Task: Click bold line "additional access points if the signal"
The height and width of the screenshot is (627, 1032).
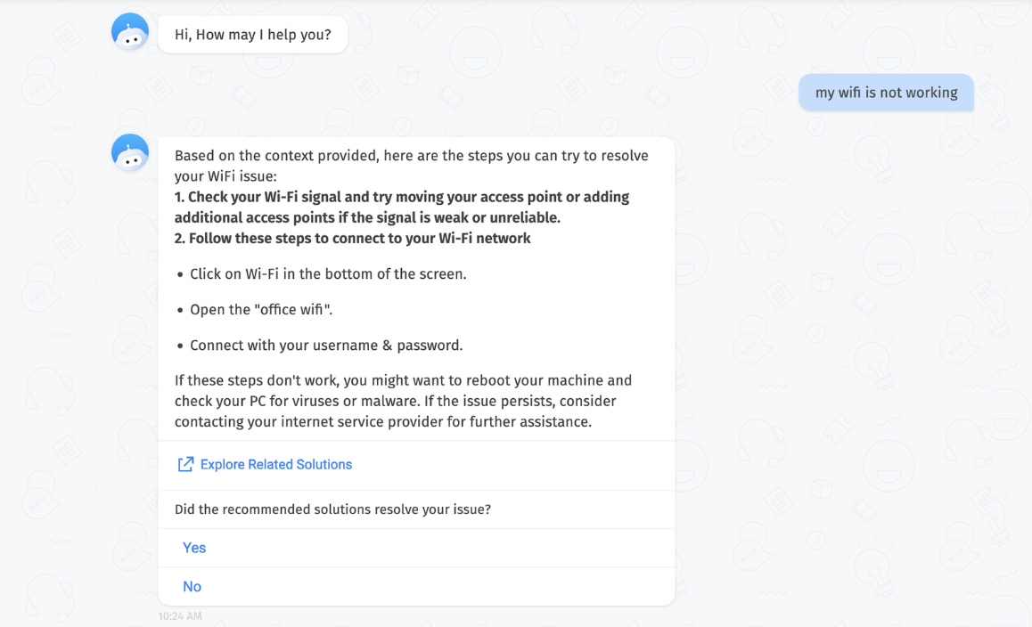Action: click(x=367, y=217)
